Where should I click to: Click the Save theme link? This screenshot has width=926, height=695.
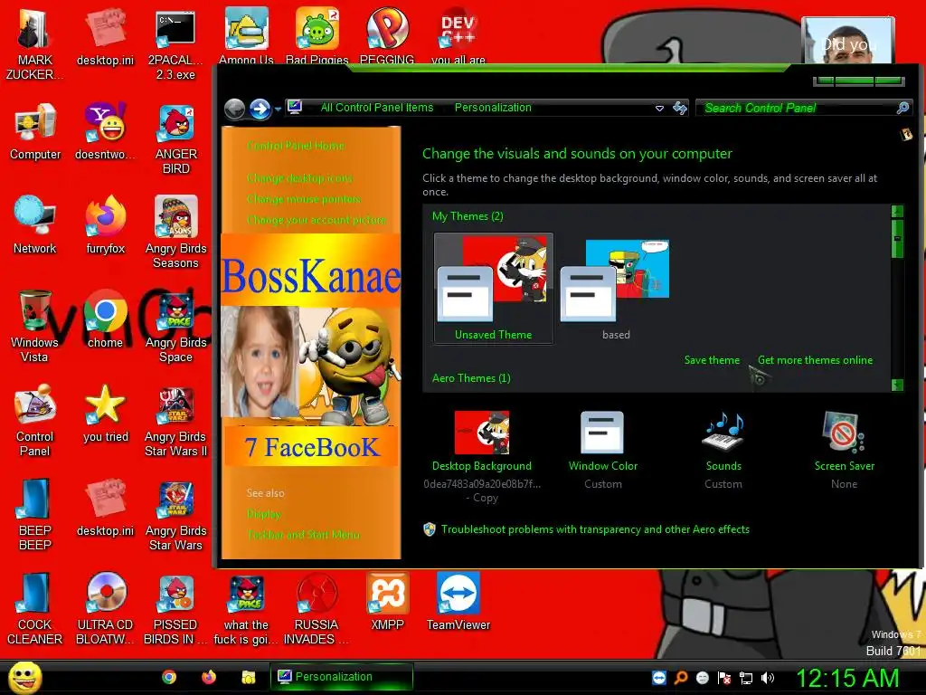pos(712,360)
